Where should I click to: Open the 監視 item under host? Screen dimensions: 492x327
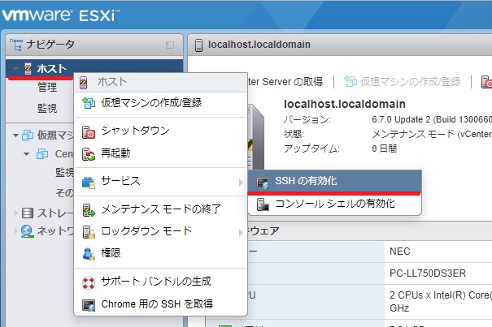coord(47,109)
